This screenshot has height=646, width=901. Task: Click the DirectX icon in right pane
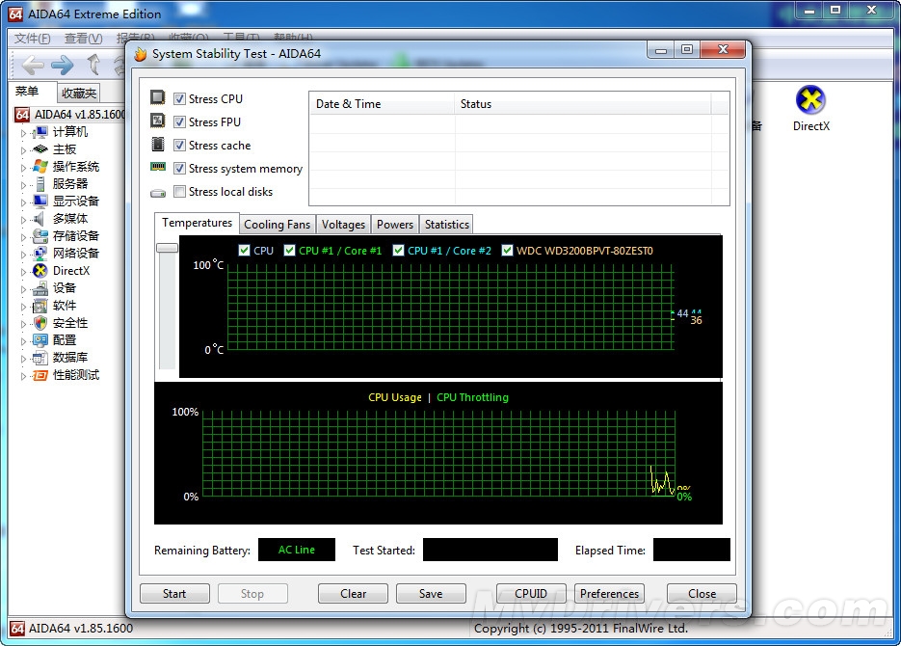pos(811,101)
